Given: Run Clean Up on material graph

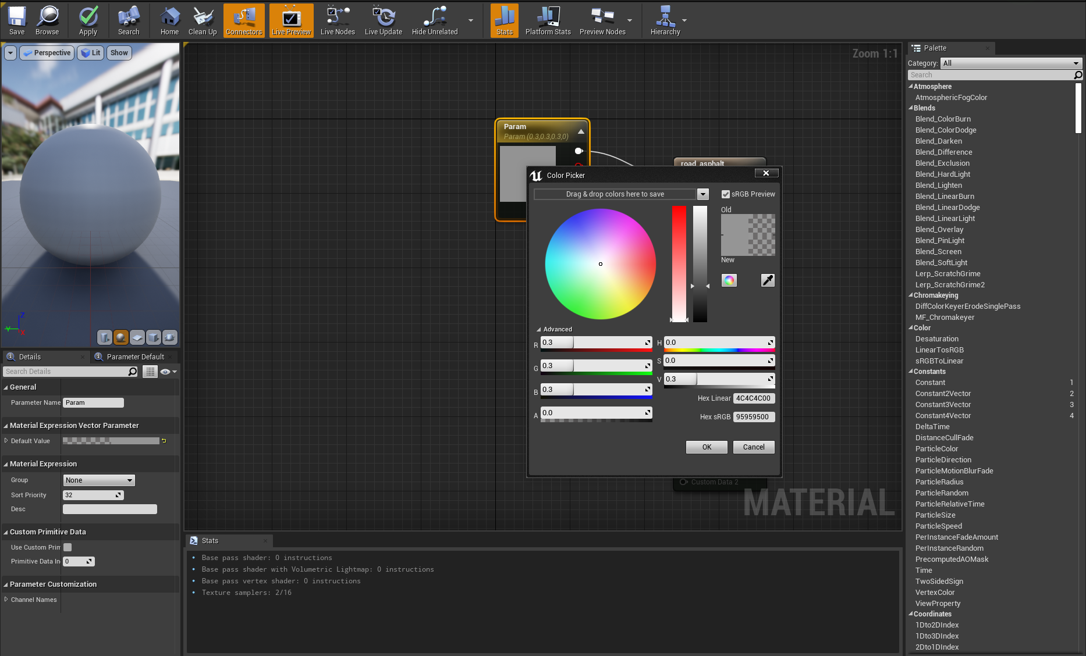Looking at the screenshot, I should 203,20.
